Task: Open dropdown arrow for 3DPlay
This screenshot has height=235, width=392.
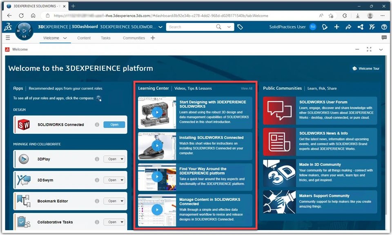Action: 122,159
